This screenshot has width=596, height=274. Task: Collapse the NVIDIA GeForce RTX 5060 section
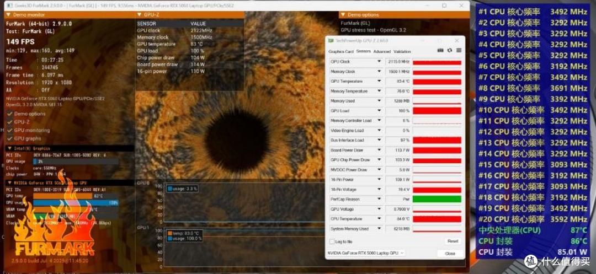point(69,182)
